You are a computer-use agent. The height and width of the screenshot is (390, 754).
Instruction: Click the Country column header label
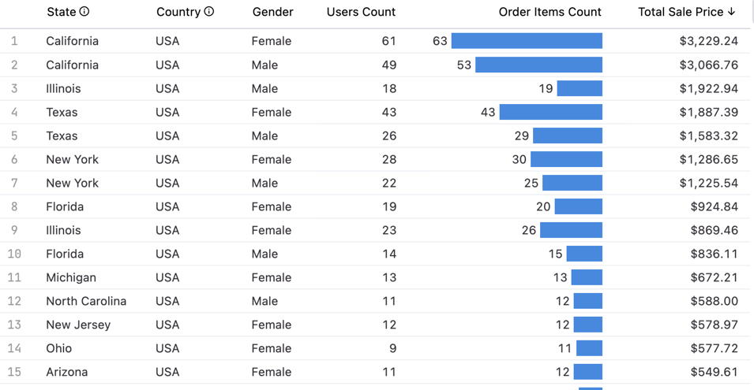click(x=178, y=12)
